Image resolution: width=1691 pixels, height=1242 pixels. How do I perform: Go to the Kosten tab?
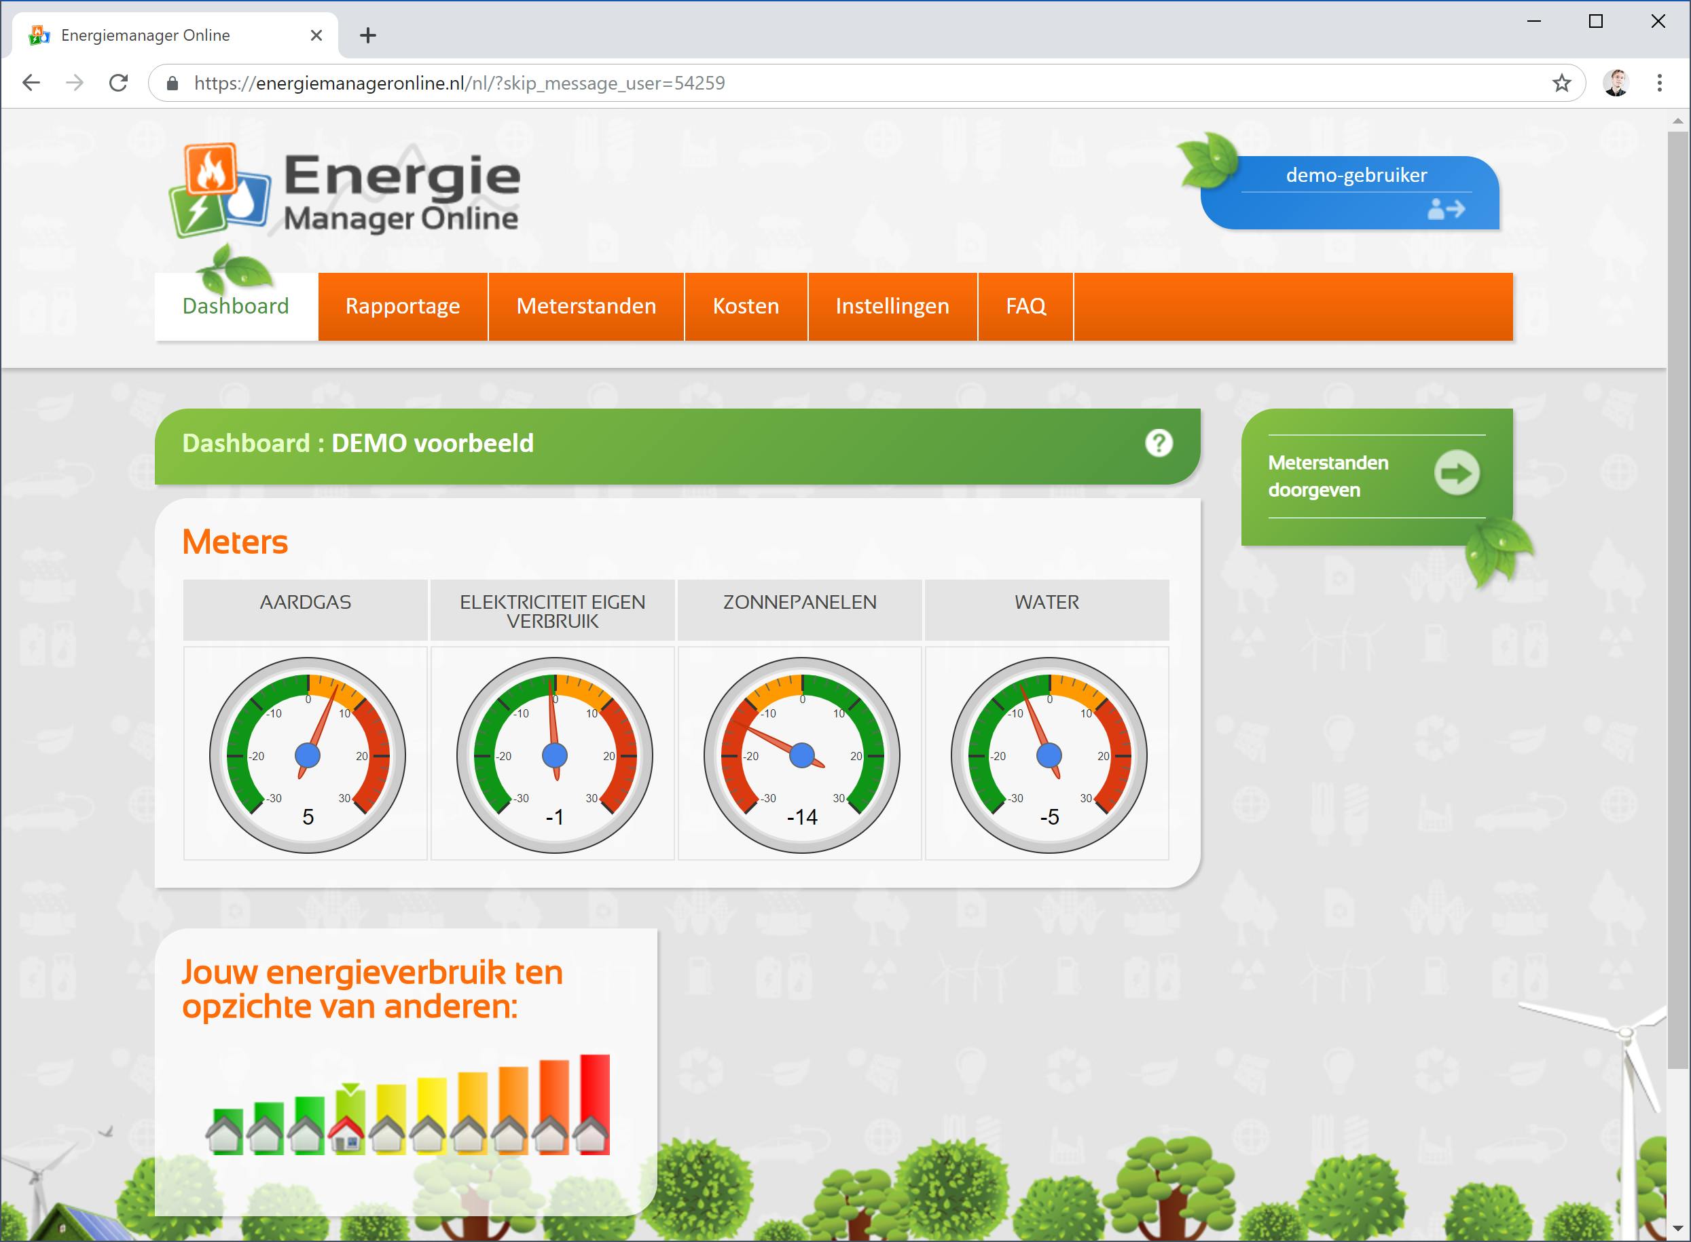click(746, 307)
